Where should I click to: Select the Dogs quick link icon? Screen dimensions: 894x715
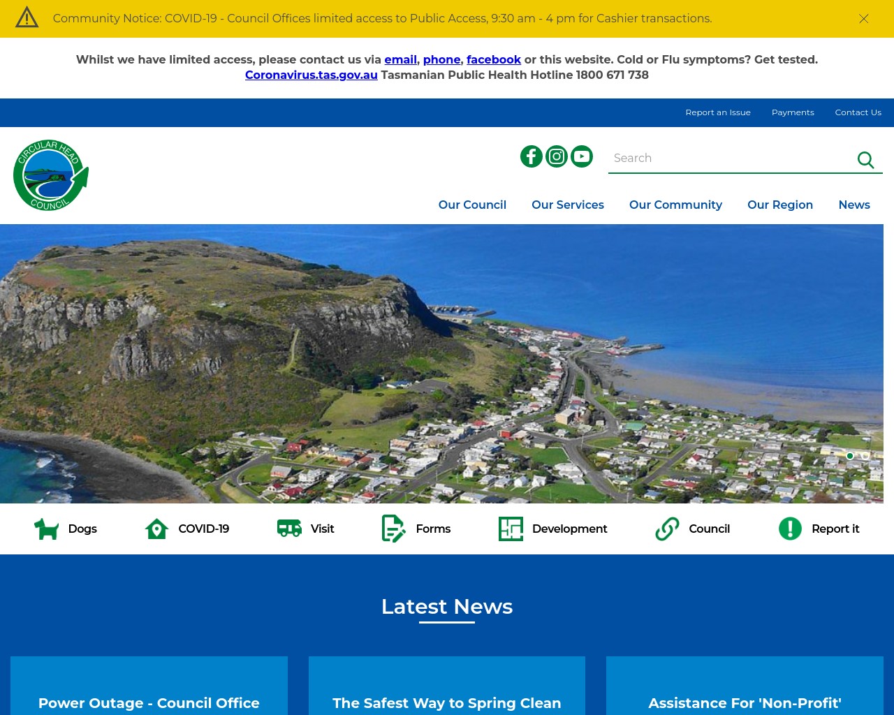(x=47, y=529)
